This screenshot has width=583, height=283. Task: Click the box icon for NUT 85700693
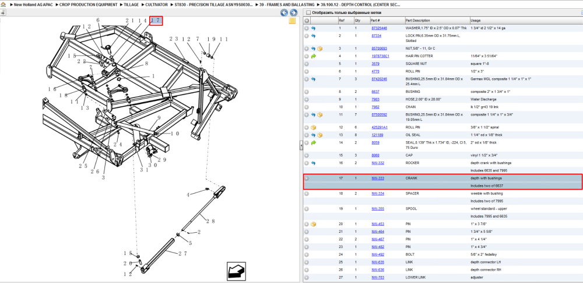[x=319, y=48]
